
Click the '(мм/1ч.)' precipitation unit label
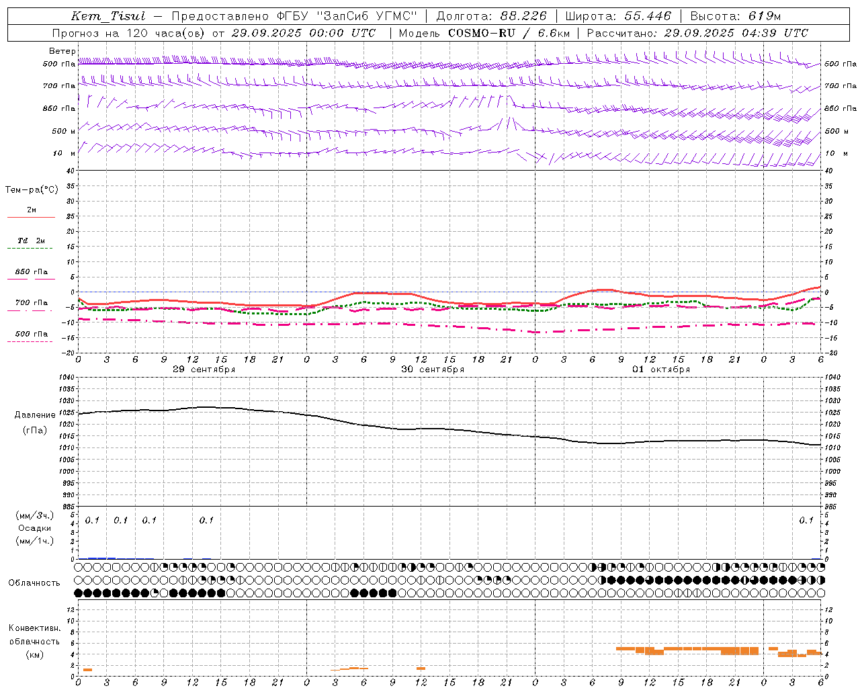click(35, 541)
